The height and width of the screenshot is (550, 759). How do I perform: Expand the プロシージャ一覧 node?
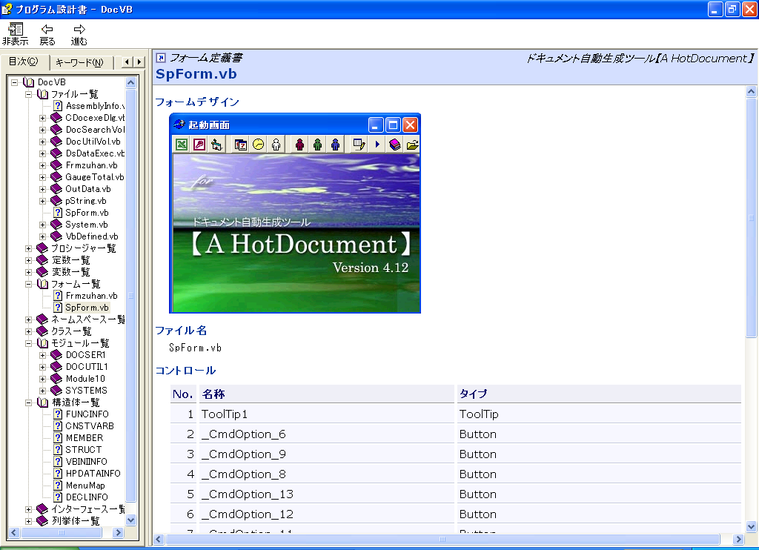29,248
